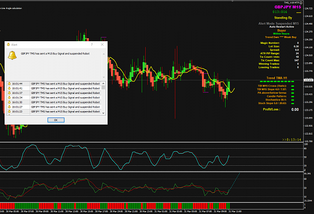The width and height of the screenshot is (314, 214).
Task: Click the 'Profit/Loss :' label
Action: click(271, 110)
